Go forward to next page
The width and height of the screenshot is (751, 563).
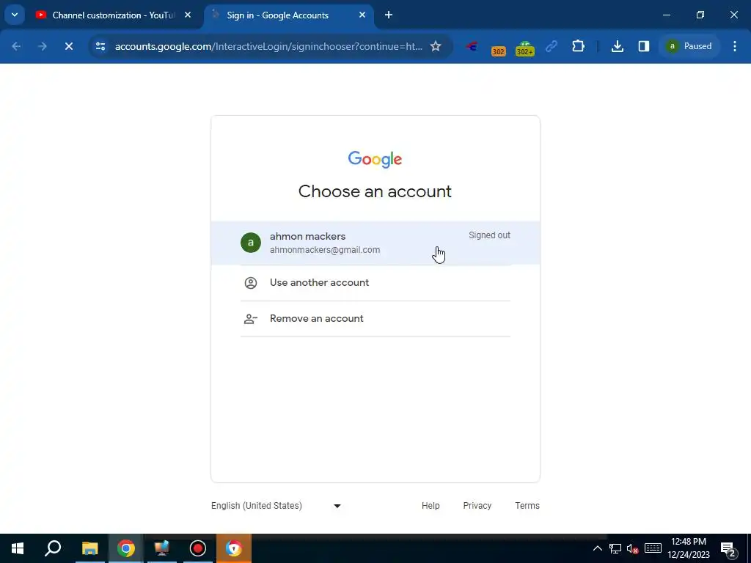(42, 46)
